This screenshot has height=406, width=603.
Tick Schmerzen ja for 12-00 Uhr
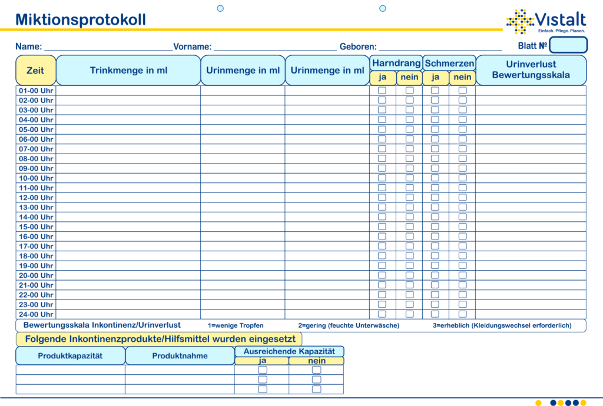435,197
